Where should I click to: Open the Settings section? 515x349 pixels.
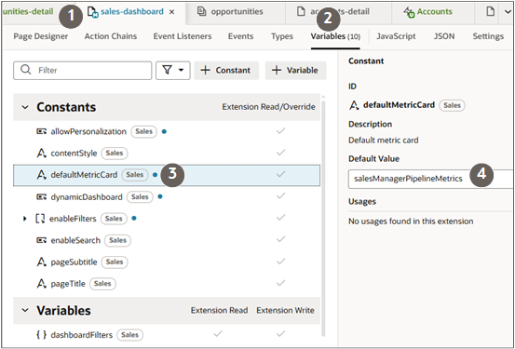(x=488, y=36)
